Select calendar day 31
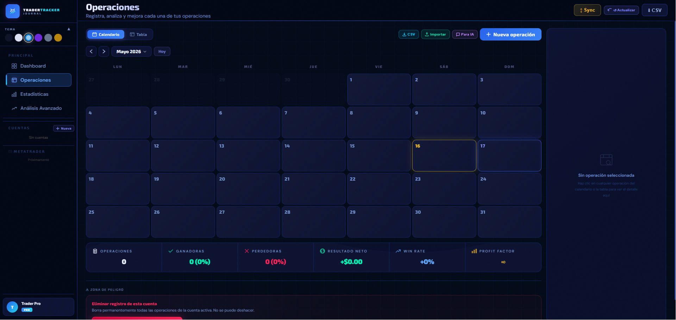The height and width of the screenshot is (320, 676). (509, 222)
